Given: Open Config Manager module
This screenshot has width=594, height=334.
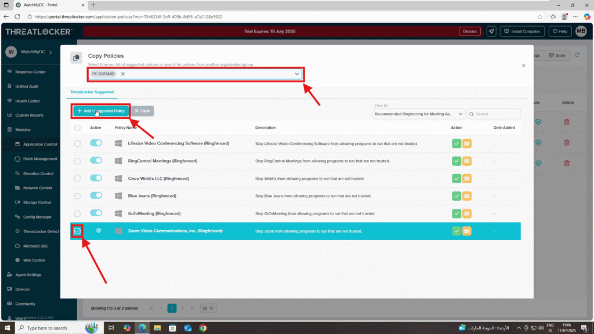Looking at the screenshot, I should click(x=37, y=217).
